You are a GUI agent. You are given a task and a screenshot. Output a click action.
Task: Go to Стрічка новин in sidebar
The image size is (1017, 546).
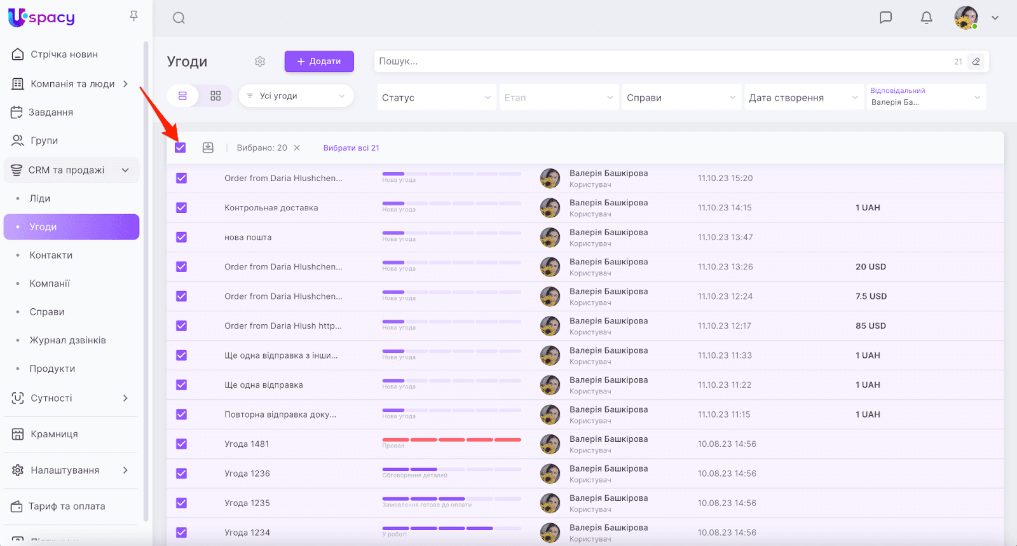[64, 55]
